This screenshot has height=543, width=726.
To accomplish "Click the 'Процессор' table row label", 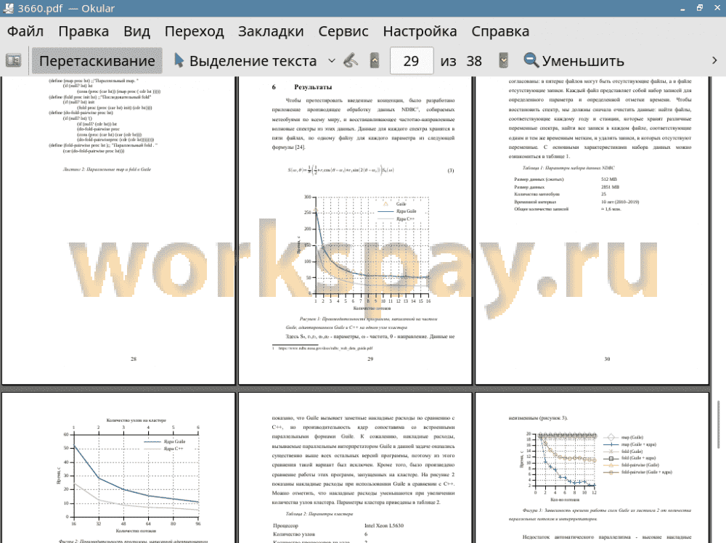I will (x=285, y=526).
